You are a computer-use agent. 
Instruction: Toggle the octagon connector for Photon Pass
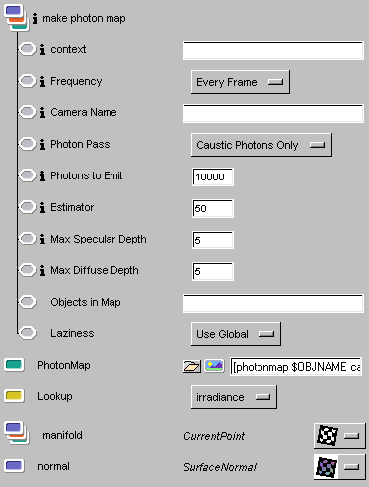coord(27,144)
